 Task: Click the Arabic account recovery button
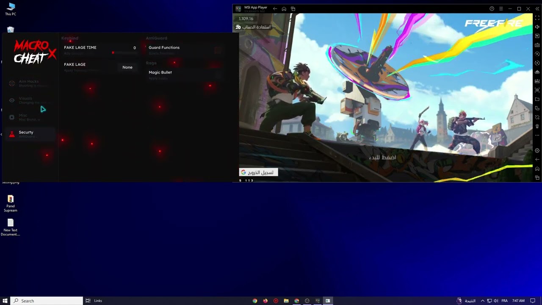coord(253,27)
